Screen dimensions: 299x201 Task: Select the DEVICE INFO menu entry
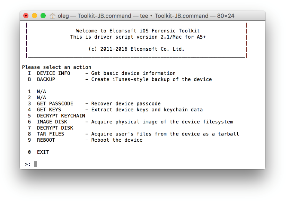tap(53, 73)
